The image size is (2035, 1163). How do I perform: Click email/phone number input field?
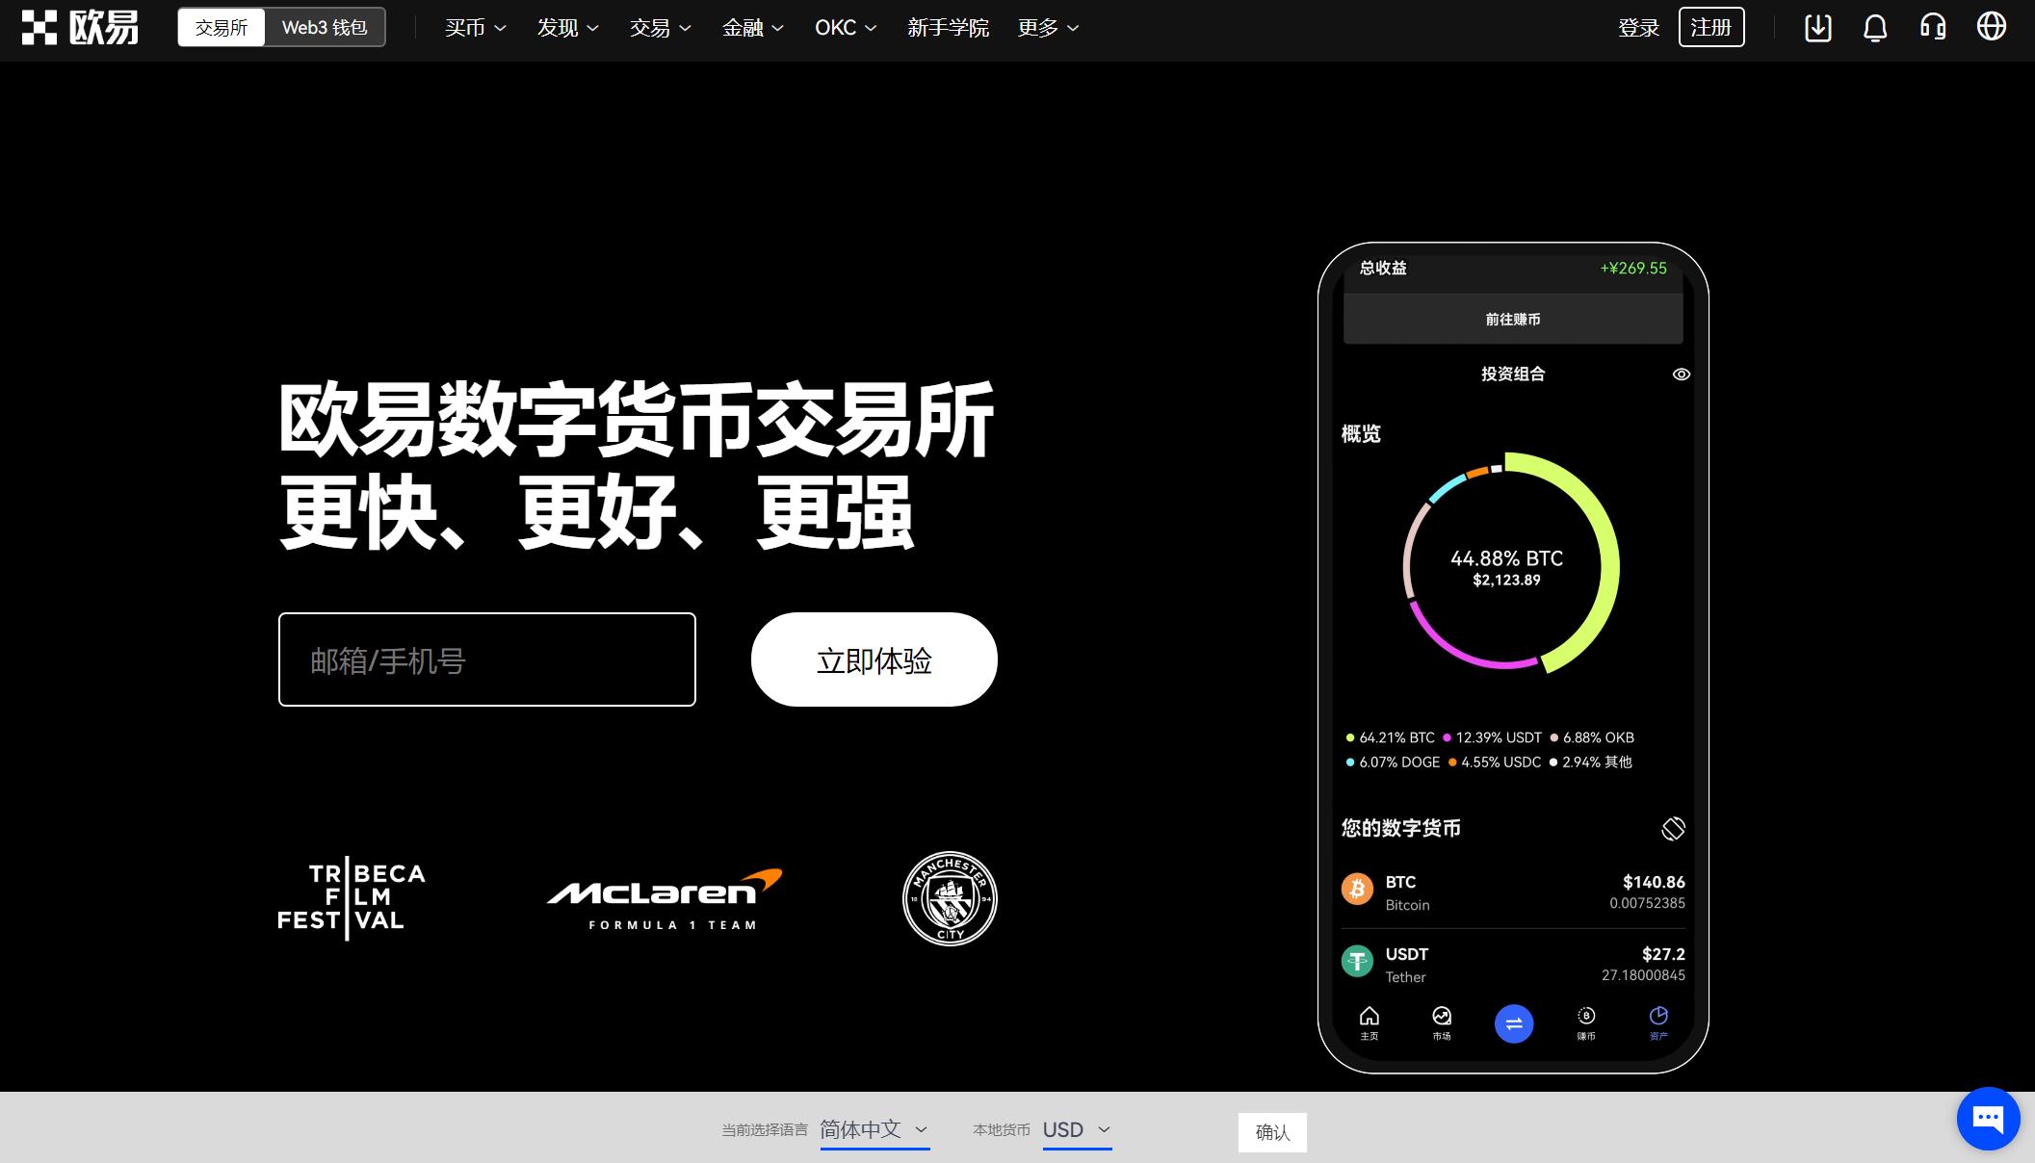pyautogui.click(x=485, y=659)
